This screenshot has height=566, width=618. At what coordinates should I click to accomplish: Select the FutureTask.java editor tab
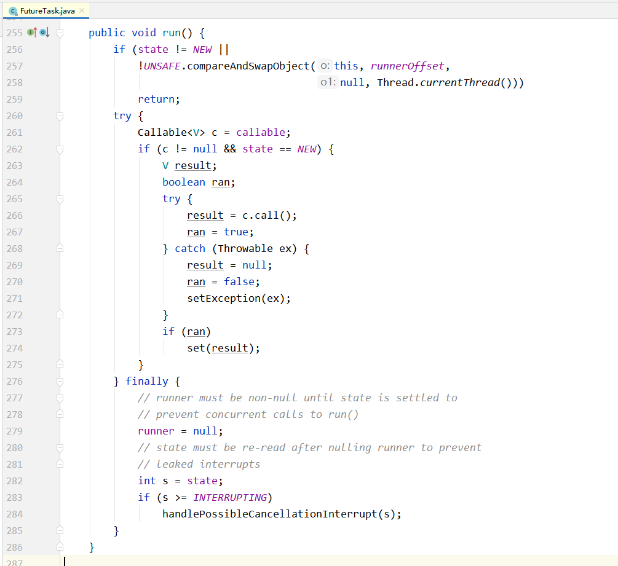click(x=46, y=11)
